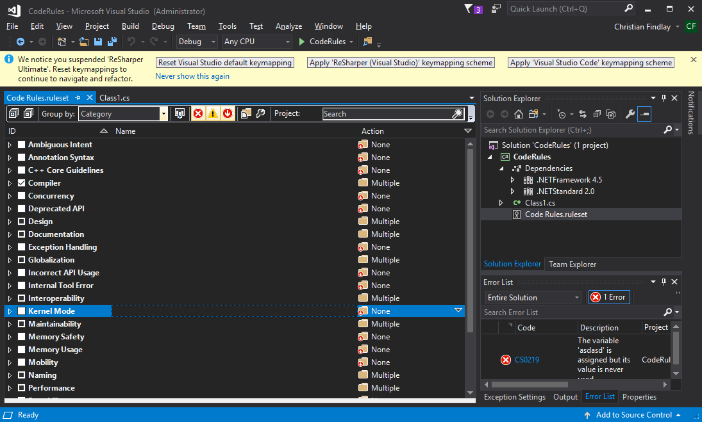Toggle the Documentation checkbox

pyautogui.click(x=22, y=234)
